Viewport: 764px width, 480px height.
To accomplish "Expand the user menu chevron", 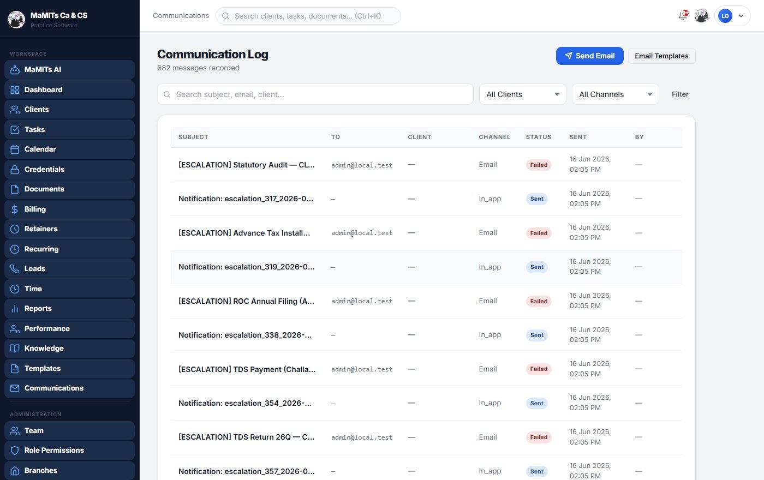I will (x=741, y=16).
